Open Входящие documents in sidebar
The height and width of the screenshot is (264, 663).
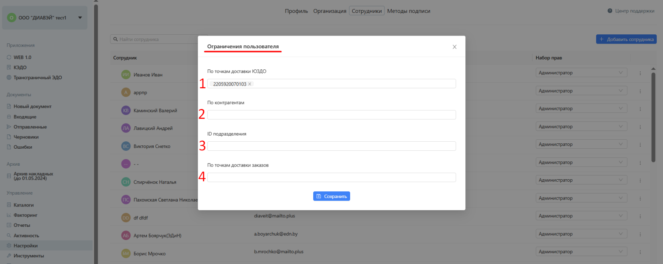[x=25, y=117]
